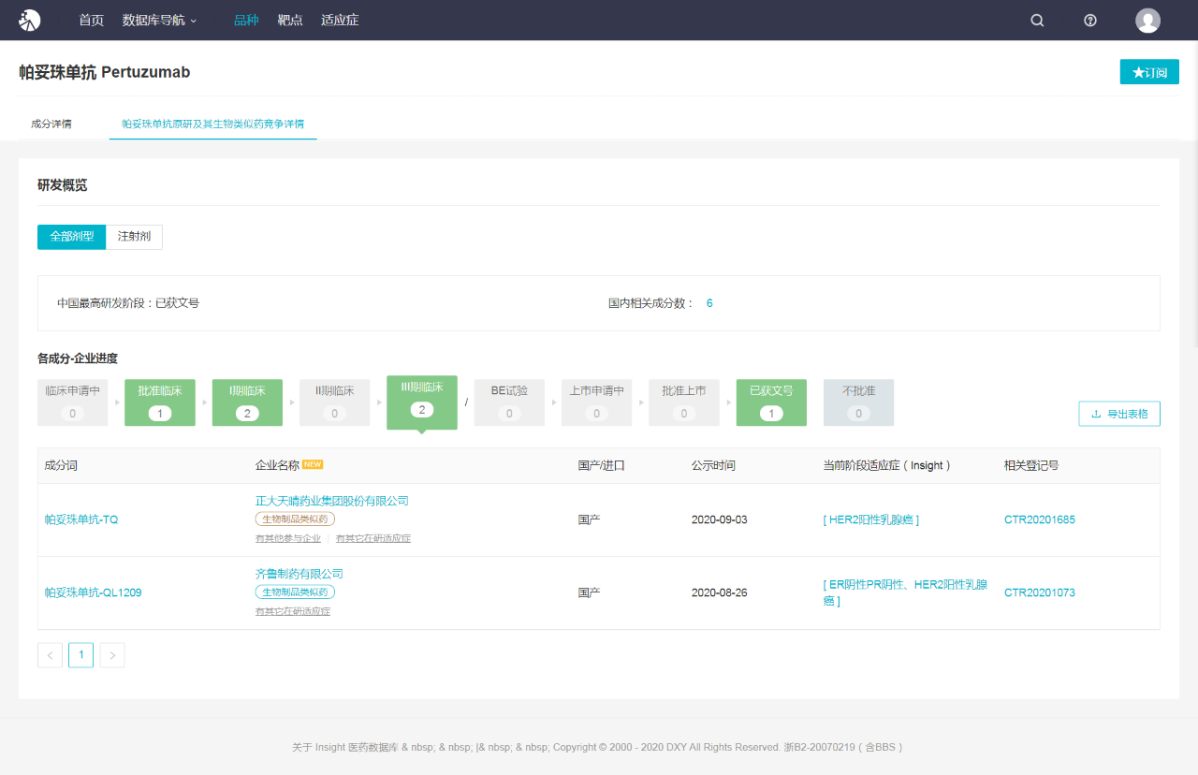
Task: Select page 1 in pagination
Action: 80,655
